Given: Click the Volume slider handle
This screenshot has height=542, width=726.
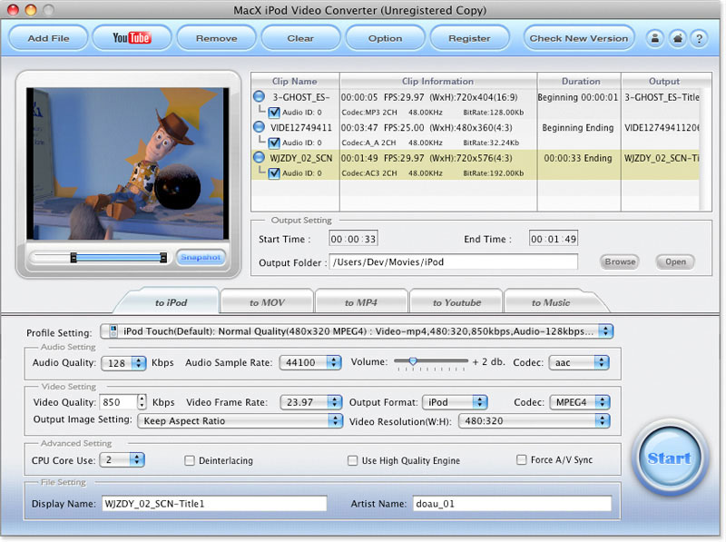Looking at the screenshot, I should pyautogui.click(x=413, y=360).
